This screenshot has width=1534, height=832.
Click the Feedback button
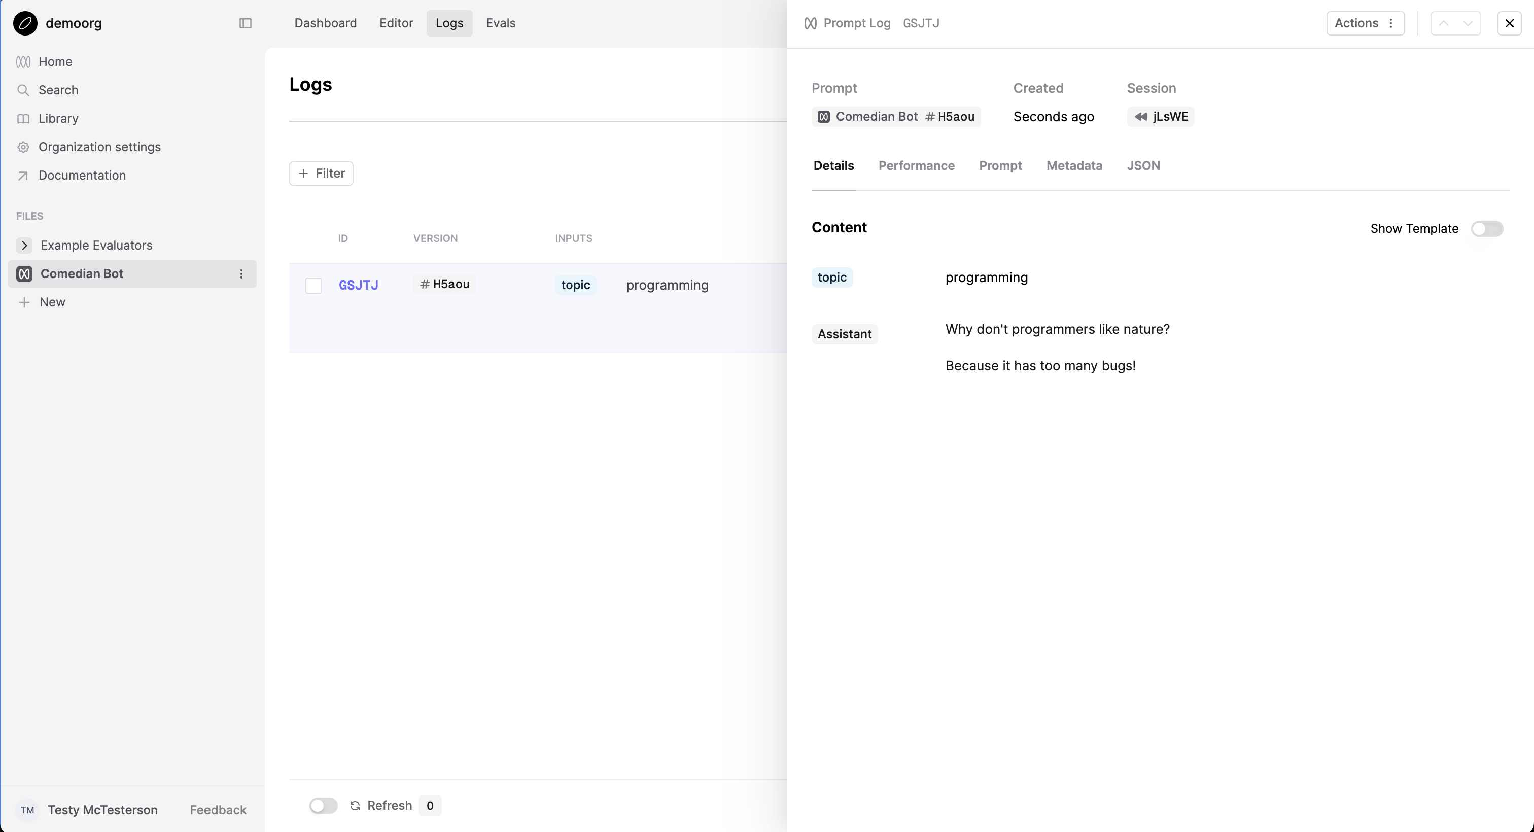pos(217,809)
